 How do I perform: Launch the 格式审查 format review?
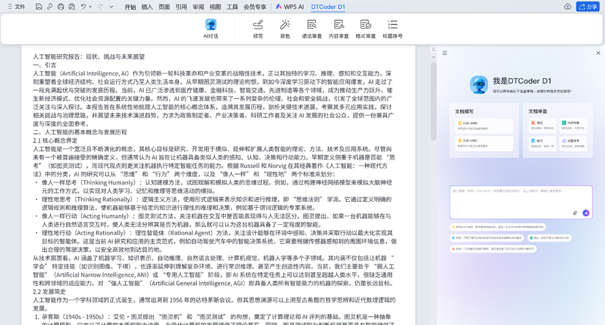pyautogui.click(x=365, y=28)
